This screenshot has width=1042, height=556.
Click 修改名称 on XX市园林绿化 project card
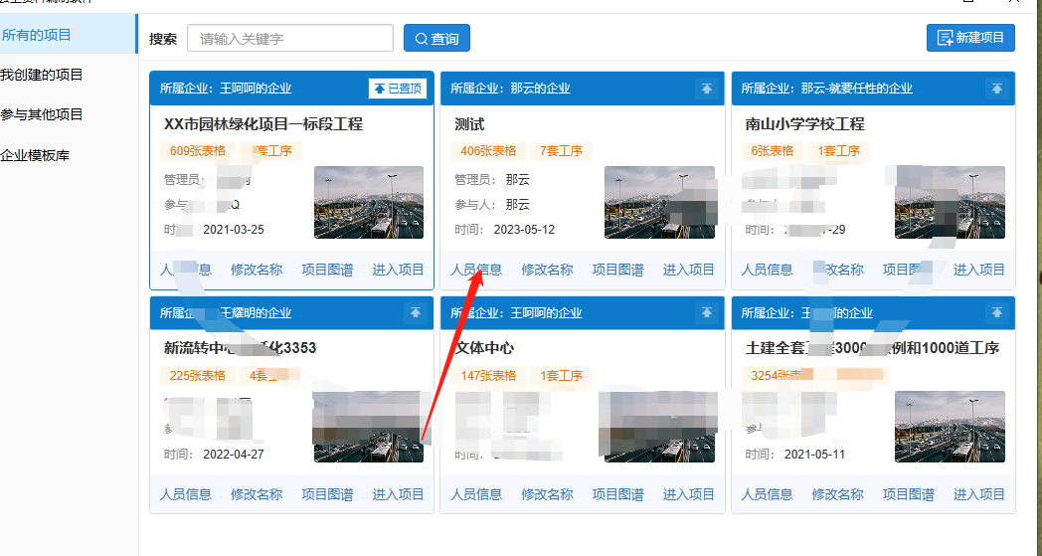tap(257, 270)
